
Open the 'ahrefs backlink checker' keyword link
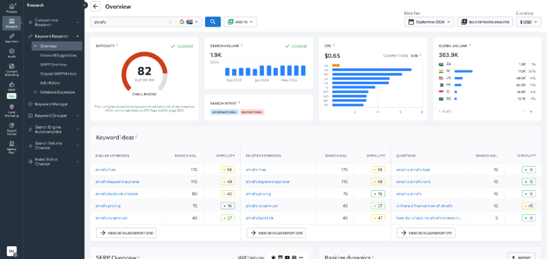click(x=117, y=194)
